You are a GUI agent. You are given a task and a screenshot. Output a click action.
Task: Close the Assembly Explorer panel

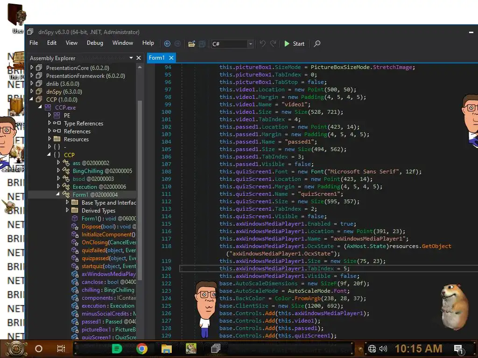click(139, 58)
